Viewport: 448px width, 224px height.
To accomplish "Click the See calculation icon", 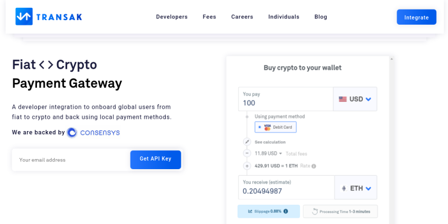I will tap(246, 142).
